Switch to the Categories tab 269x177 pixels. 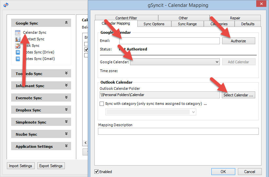click(219, 24)
